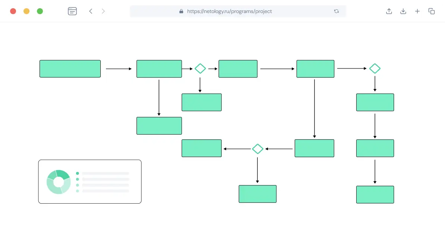Viewport: 445px width, 252px height.
Task: Click the sidebar/reader view icon in toolbar
Action: (x=72, y=11)
